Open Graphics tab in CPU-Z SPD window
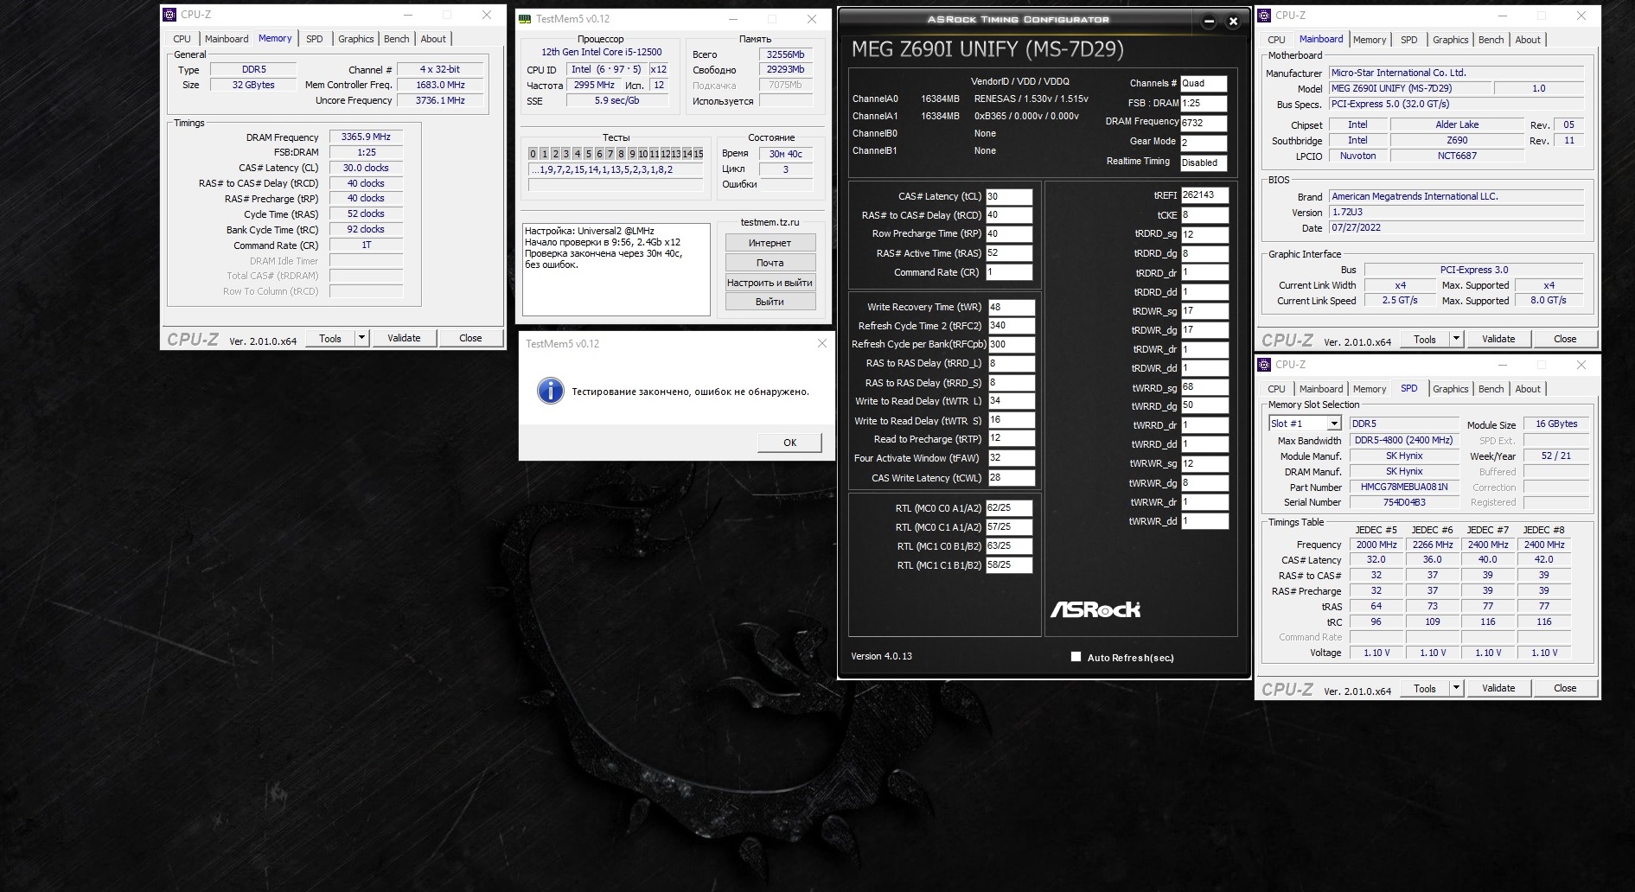The width and height of the screenshot is (1635, 892). [x=1450, y=389]
